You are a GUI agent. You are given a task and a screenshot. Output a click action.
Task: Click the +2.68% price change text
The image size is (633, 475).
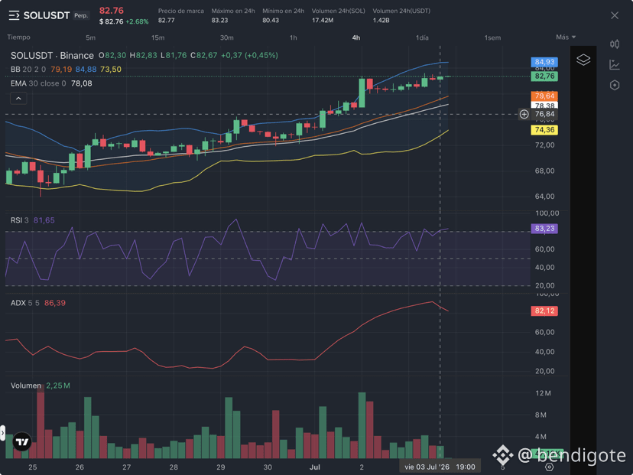point(137,21)
